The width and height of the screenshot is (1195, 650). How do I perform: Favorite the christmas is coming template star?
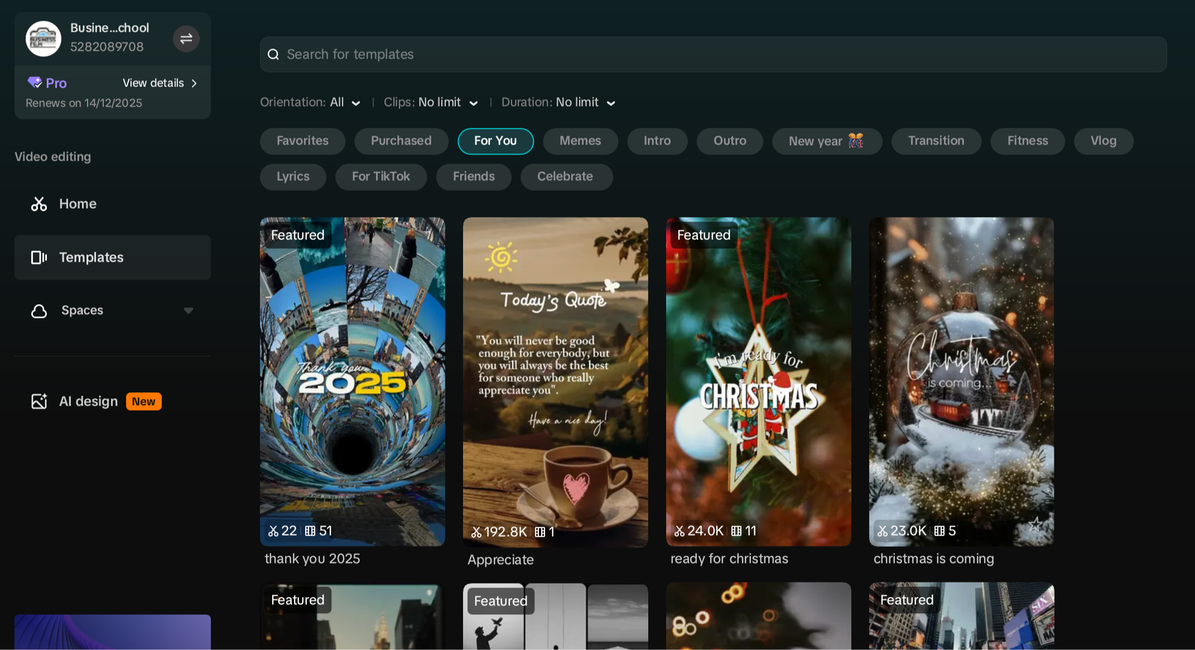coord(1035,524)
